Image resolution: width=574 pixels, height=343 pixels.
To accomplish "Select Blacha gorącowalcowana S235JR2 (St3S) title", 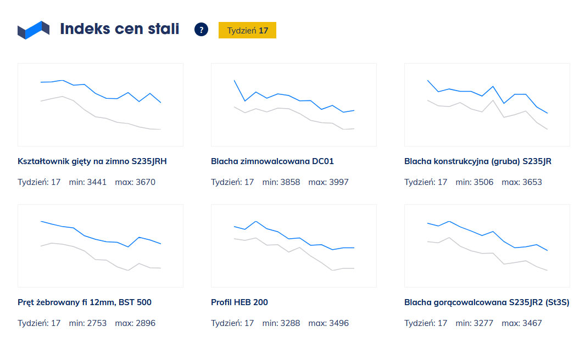I will (x=487, y=302).
